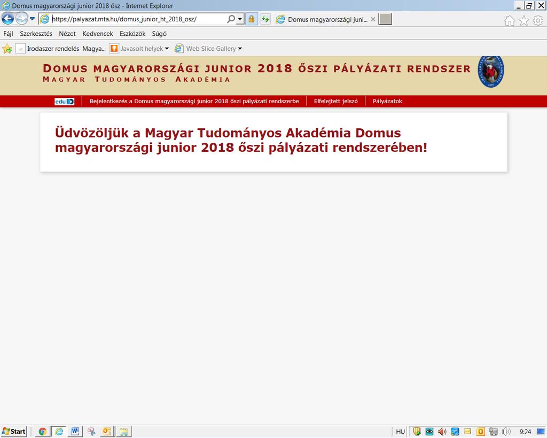Click the HU language indicator
Screen dimensions: 547x438
(x=400, y=432)
